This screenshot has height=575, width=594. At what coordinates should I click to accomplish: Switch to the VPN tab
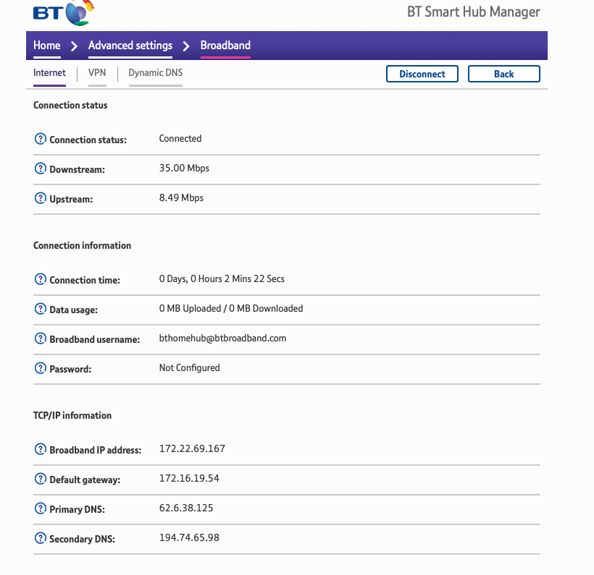point(97,73)
